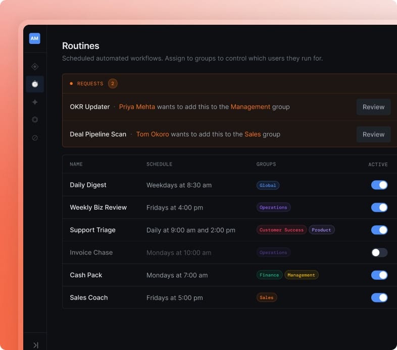397x350 pixels.
Task: Click the Sales group link in request
Action: tap(253, 134)
